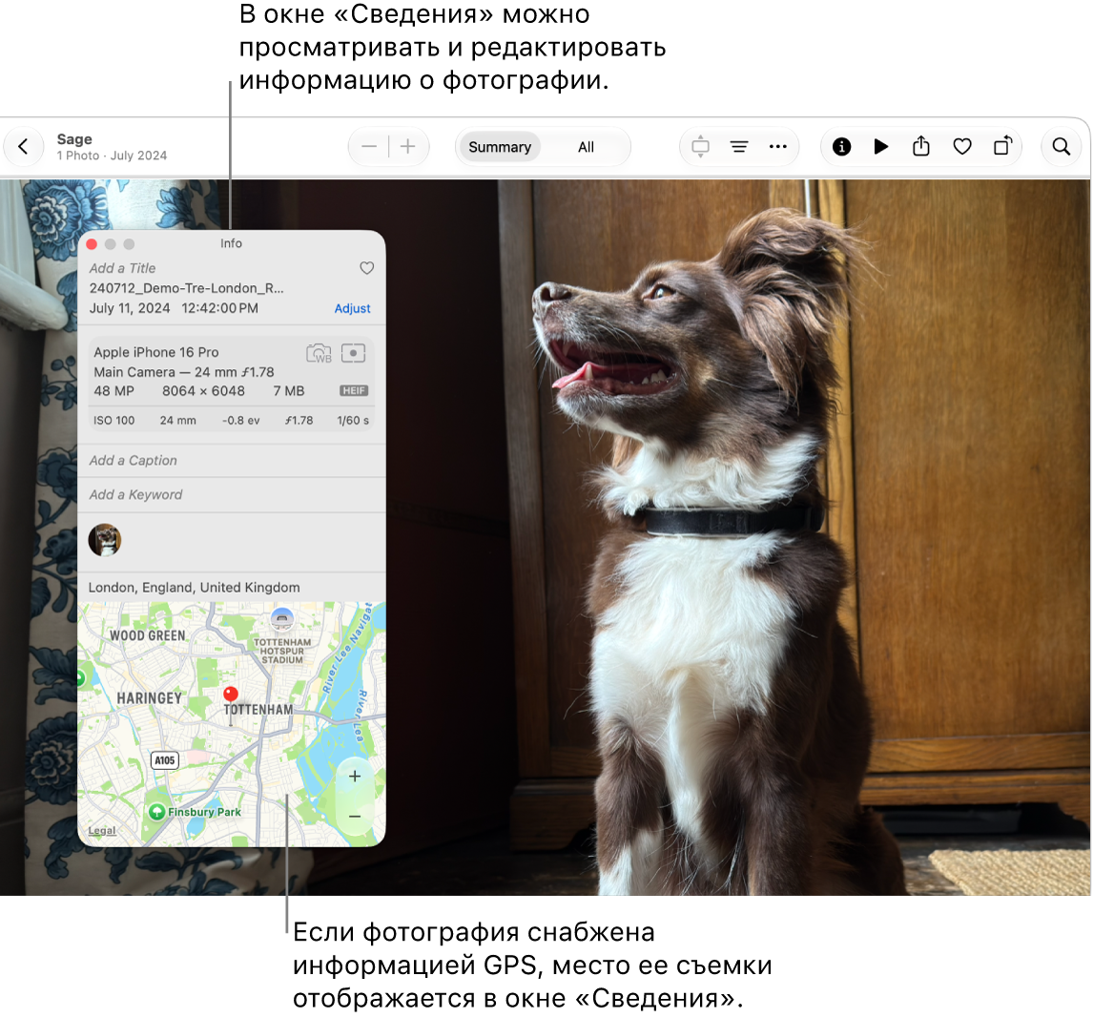Open the filter lines icon
1093x1018 pixels.
tap(739, 146)
